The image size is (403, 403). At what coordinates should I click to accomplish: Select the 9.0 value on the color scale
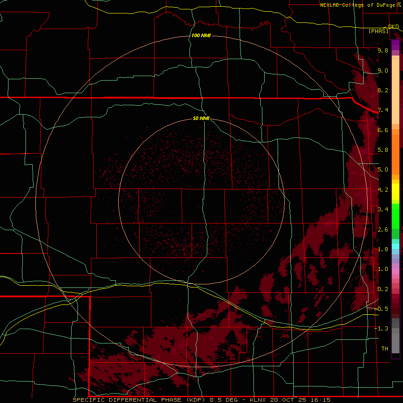coord(383,70)
